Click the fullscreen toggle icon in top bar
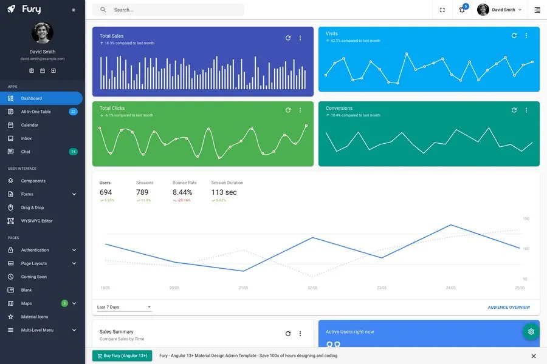The width and height of the screenshot is (547, 364). coord(442,10)
